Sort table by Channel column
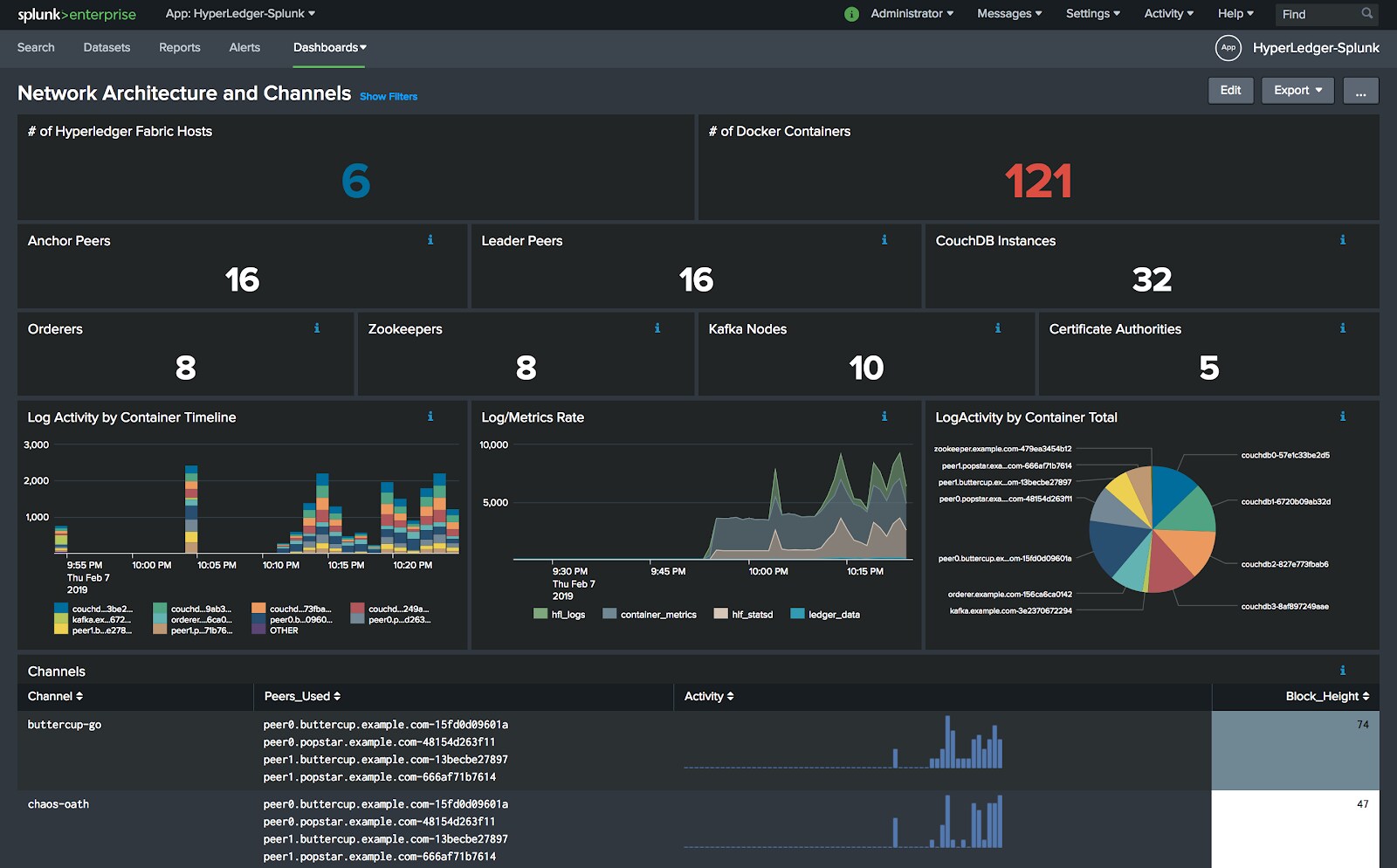1397x868 pixels. (55, 696)
